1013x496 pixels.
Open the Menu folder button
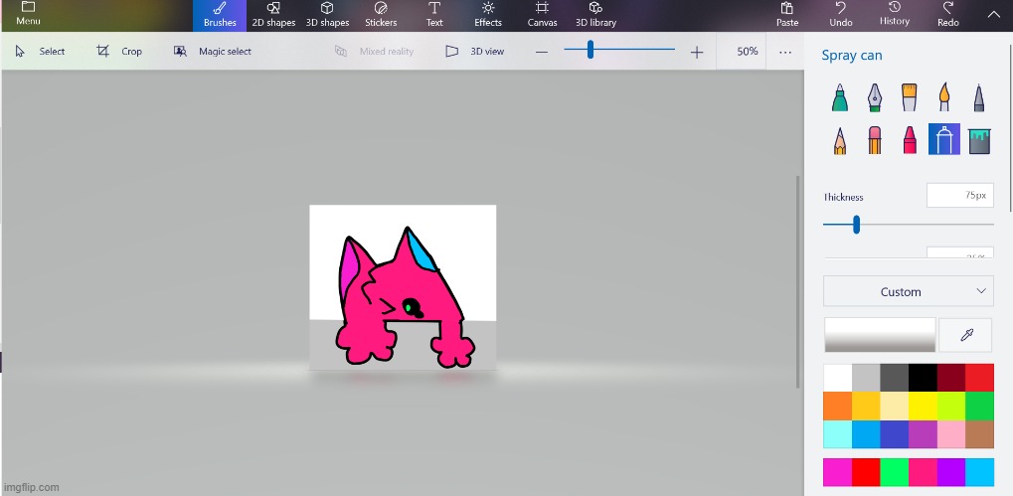coord(28,14)
